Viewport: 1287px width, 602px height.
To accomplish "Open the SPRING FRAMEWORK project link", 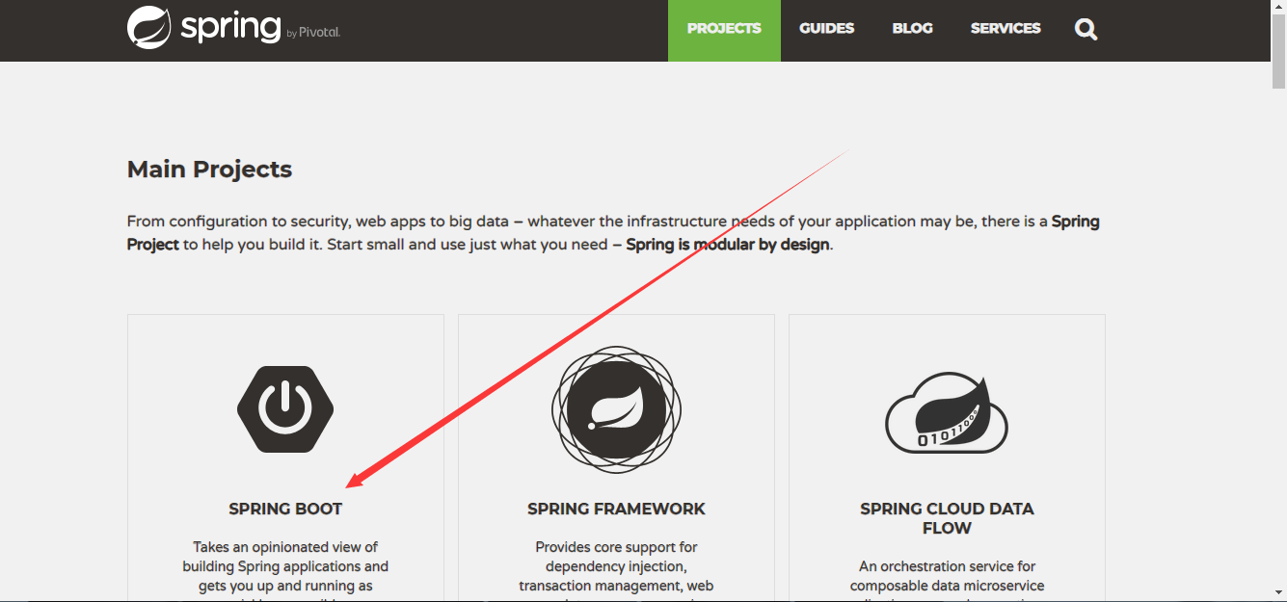I will tap(616, 509).
